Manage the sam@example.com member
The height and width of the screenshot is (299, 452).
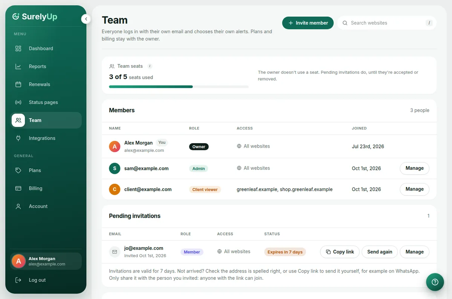[414, 168]
